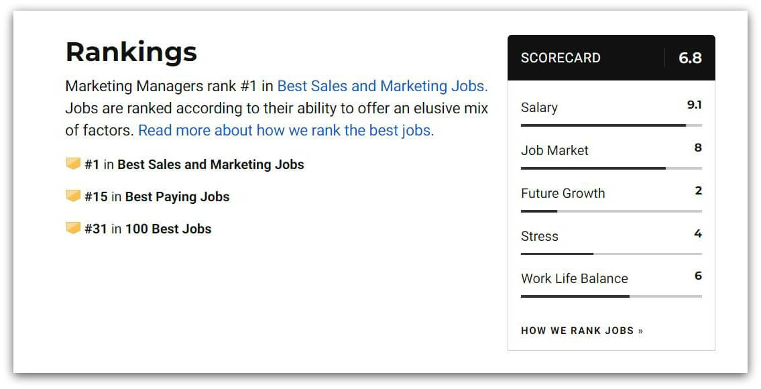This screenshot has width=761, height=389.
Task: Click the Rankings page heading
Action: tap(131, 51)
